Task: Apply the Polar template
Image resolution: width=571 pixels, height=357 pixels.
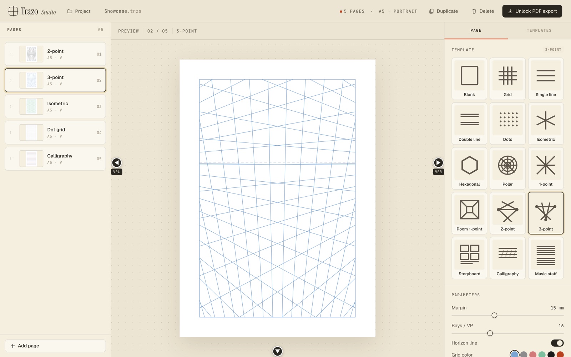Action: pyautogui.click(x=507, y=168)
